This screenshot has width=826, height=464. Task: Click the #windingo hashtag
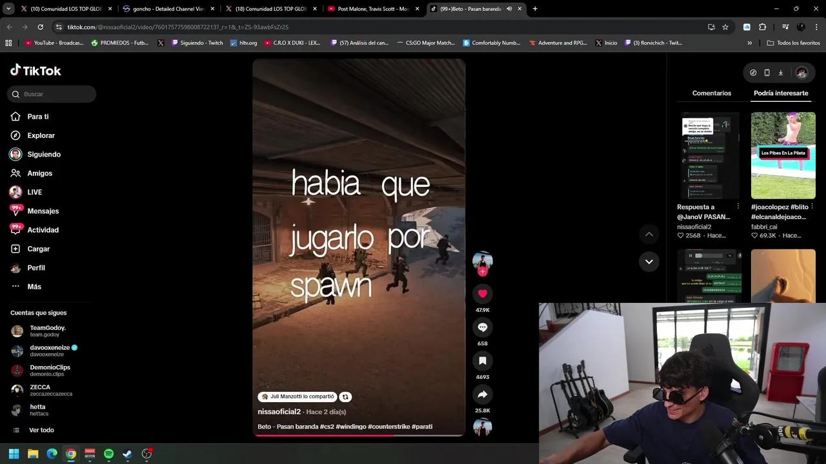(351, 427)
